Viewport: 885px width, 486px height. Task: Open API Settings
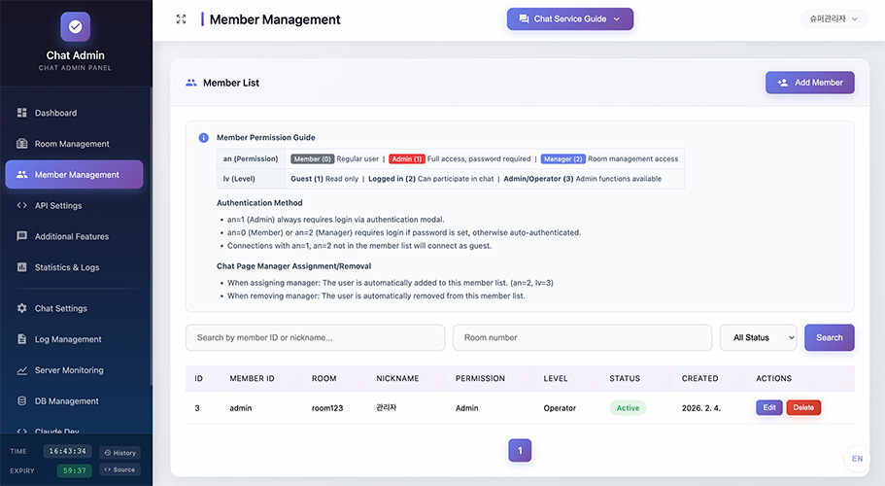74,205
